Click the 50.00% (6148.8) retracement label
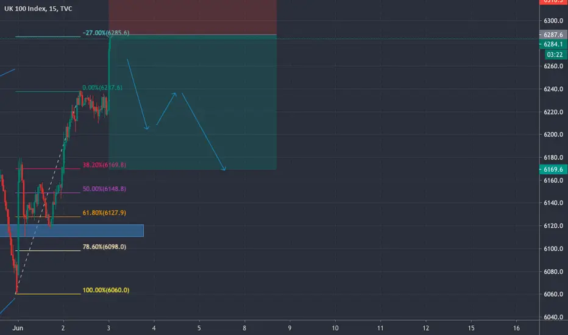Screen dimensions: 568x335 104,189
